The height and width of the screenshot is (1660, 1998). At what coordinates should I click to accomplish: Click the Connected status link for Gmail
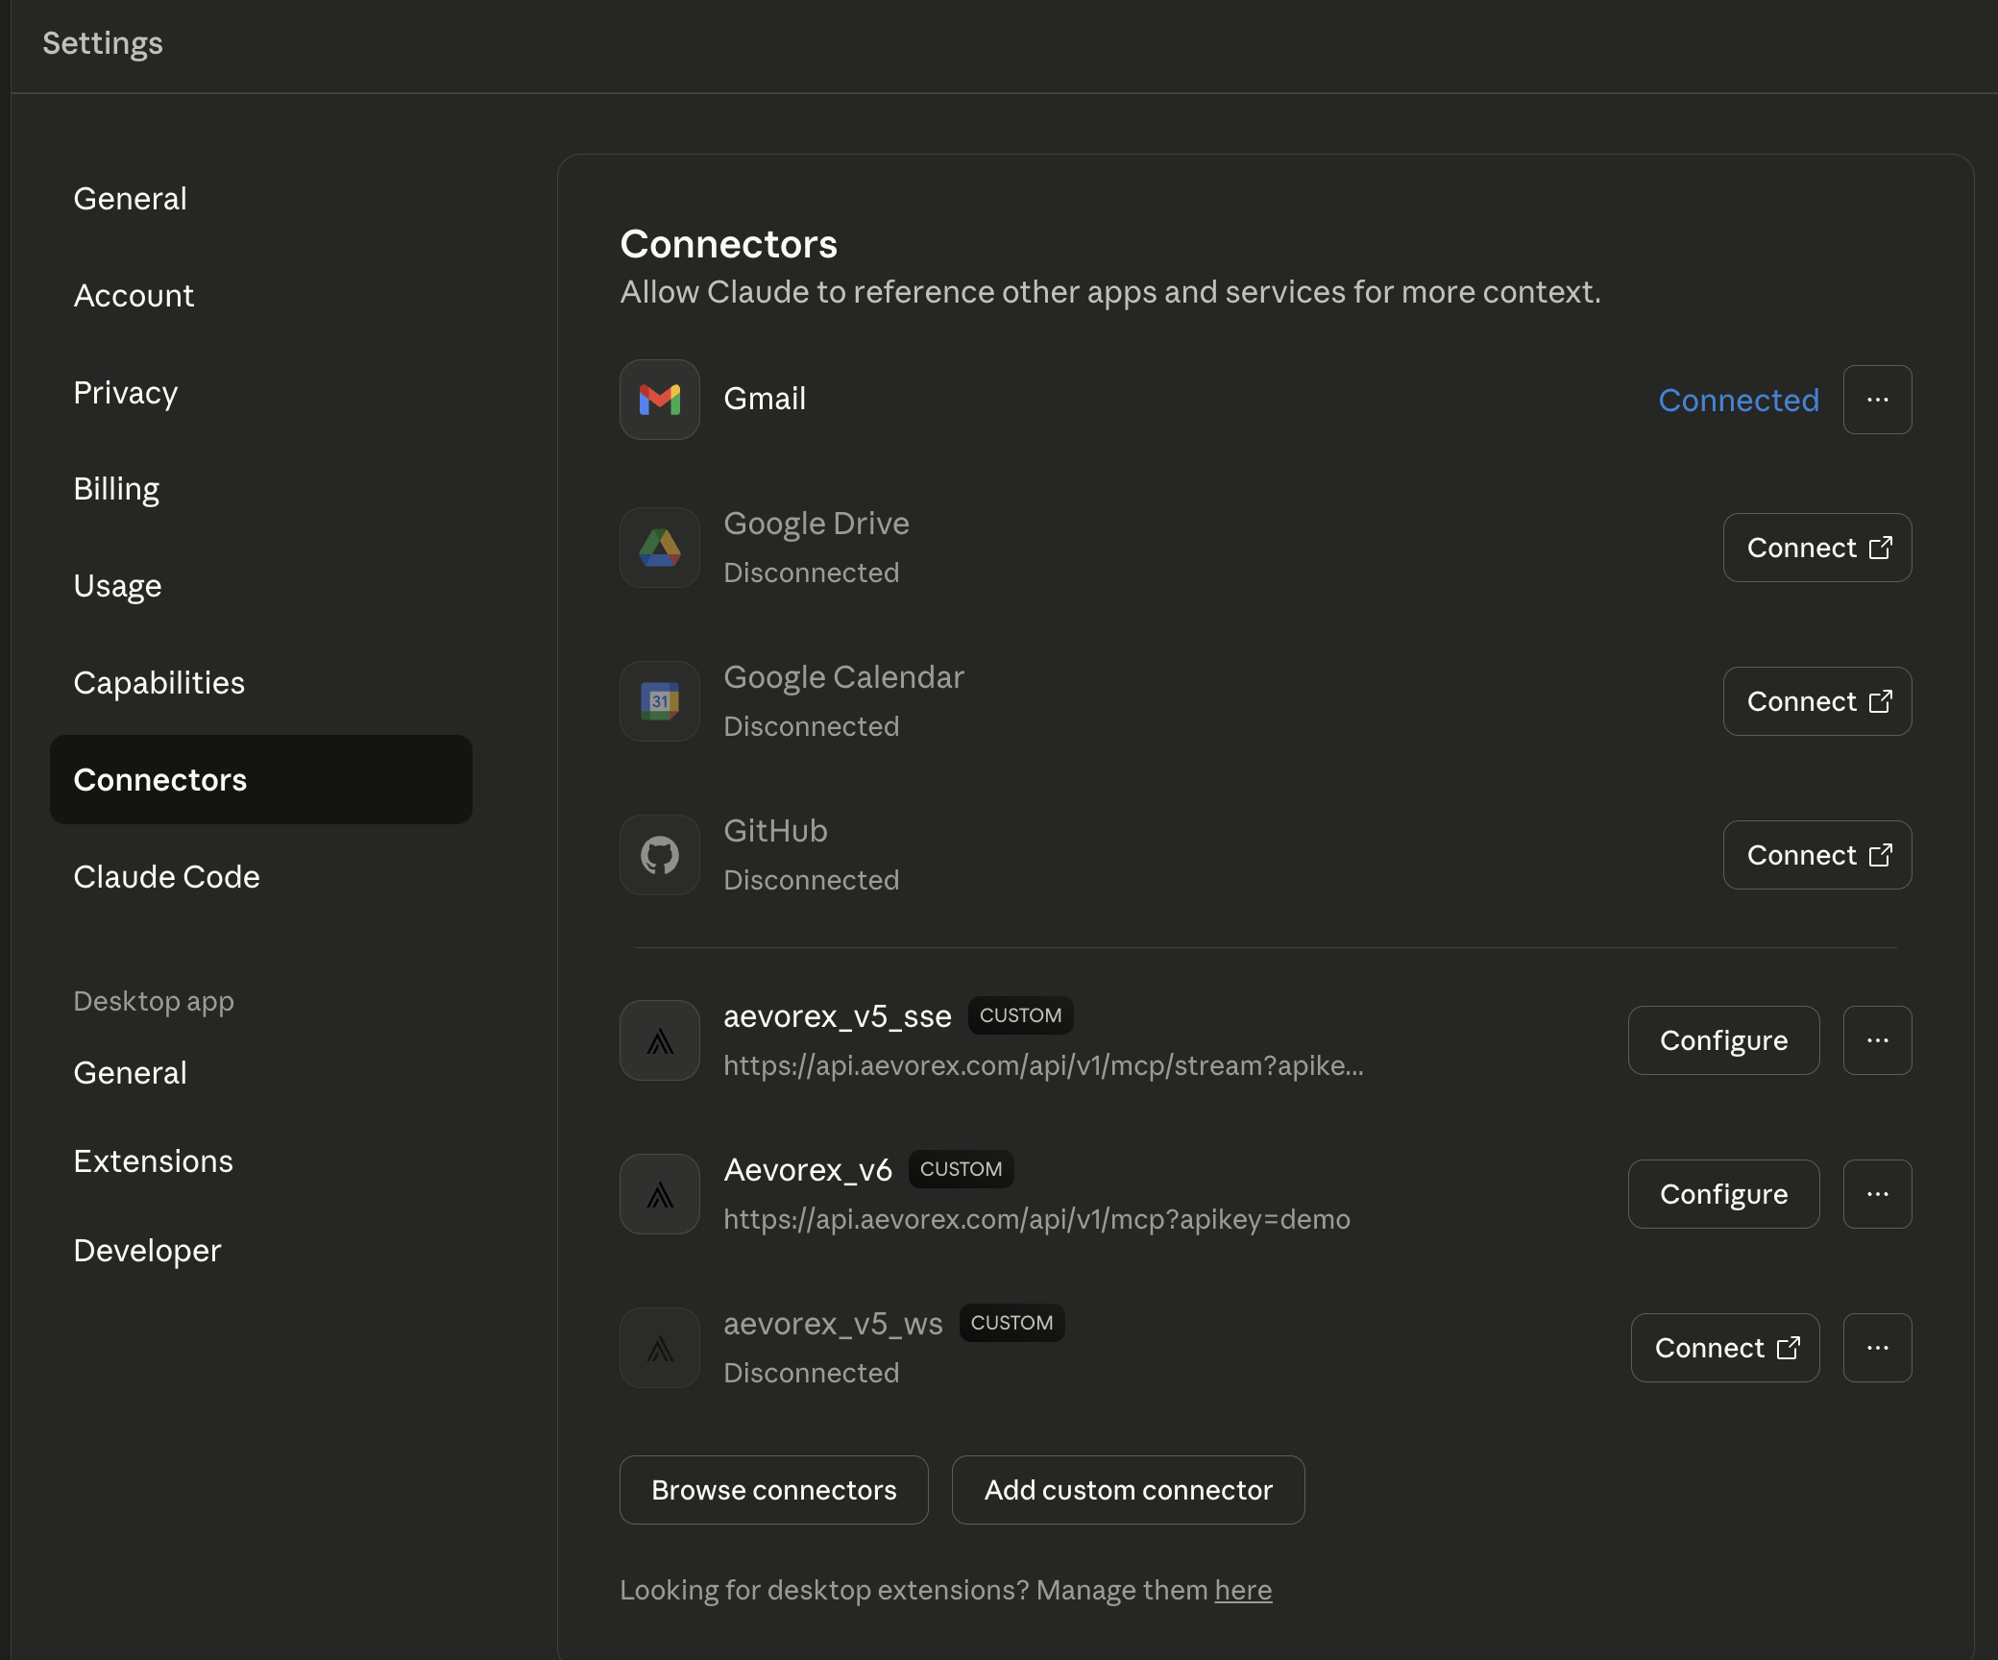click(x=1738, y=400)
